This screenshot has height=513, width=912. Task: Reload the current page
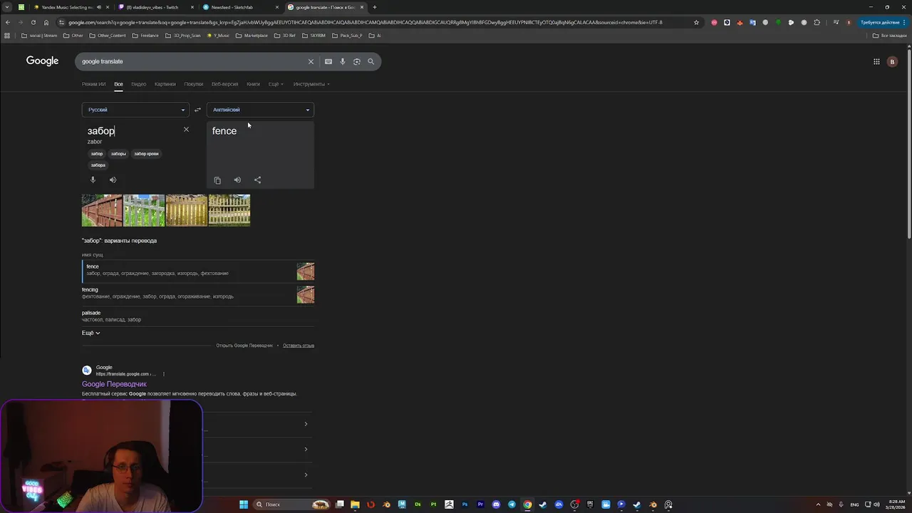[33, 22]
